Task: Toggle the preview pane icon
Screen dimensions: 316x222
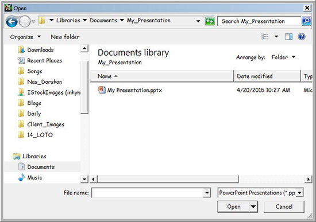Action: [x=288, y=37]
